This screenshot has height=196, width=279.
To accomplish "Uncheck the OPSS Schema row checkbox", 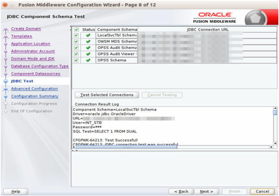I will click(x=76, y=60).
